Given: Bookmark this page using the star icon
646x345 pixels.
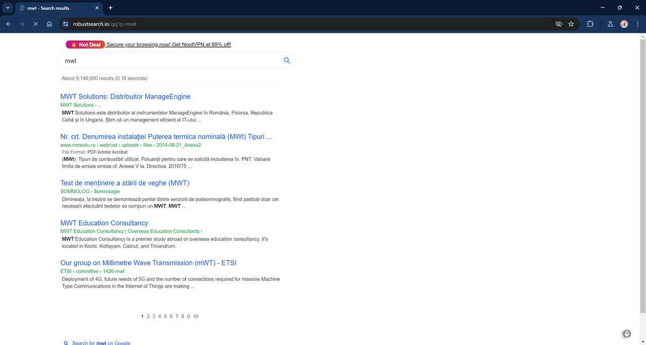Looking at the screenshot, I should click(571, 23).
